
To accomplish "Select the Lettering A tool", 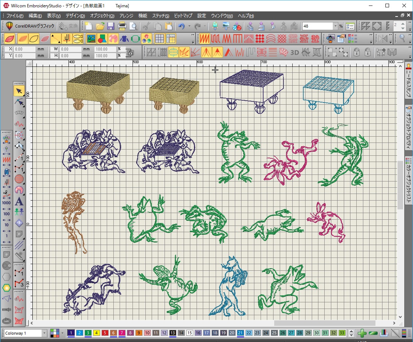I will coord(19,202).
